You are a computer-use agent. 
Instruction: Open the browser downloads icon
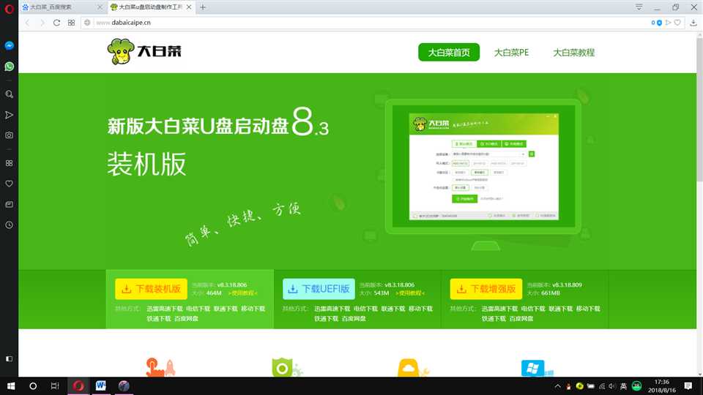point(693,23)
